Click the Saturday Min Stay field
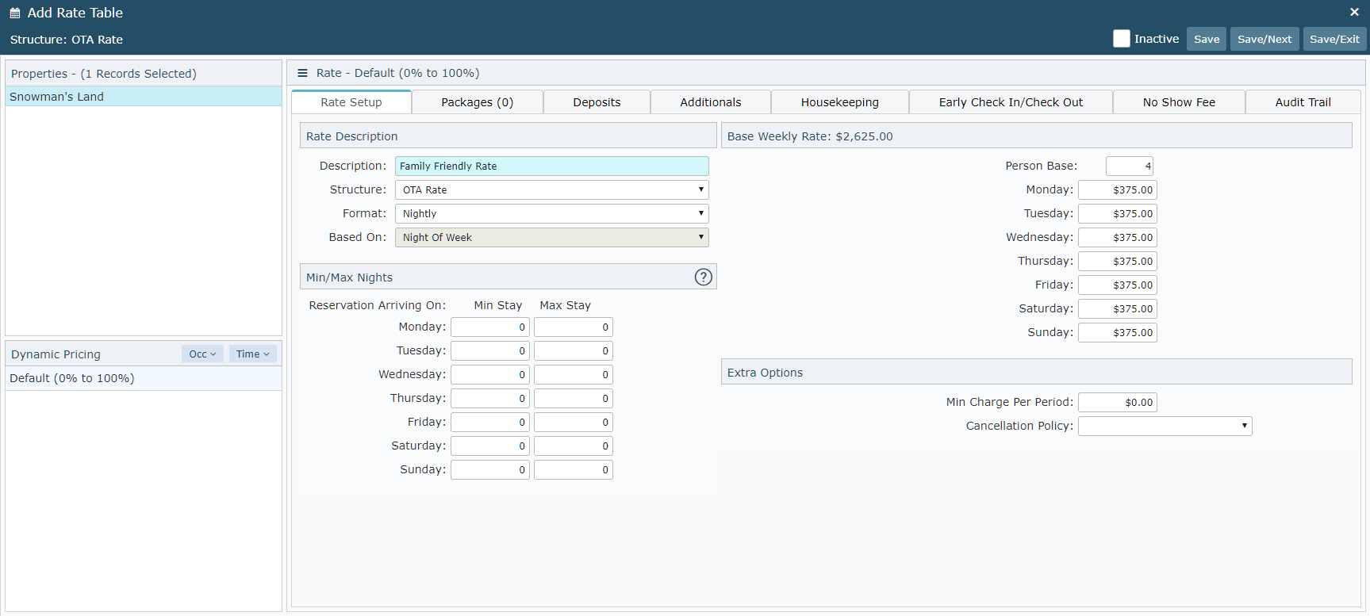 (489, 446)
